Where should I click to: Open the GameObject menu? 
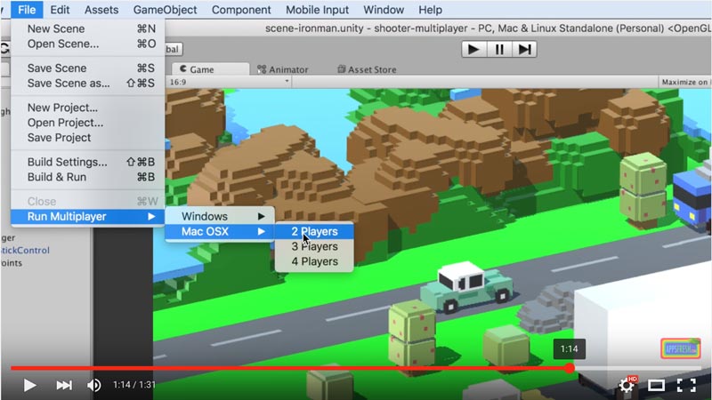click(165, 10)
